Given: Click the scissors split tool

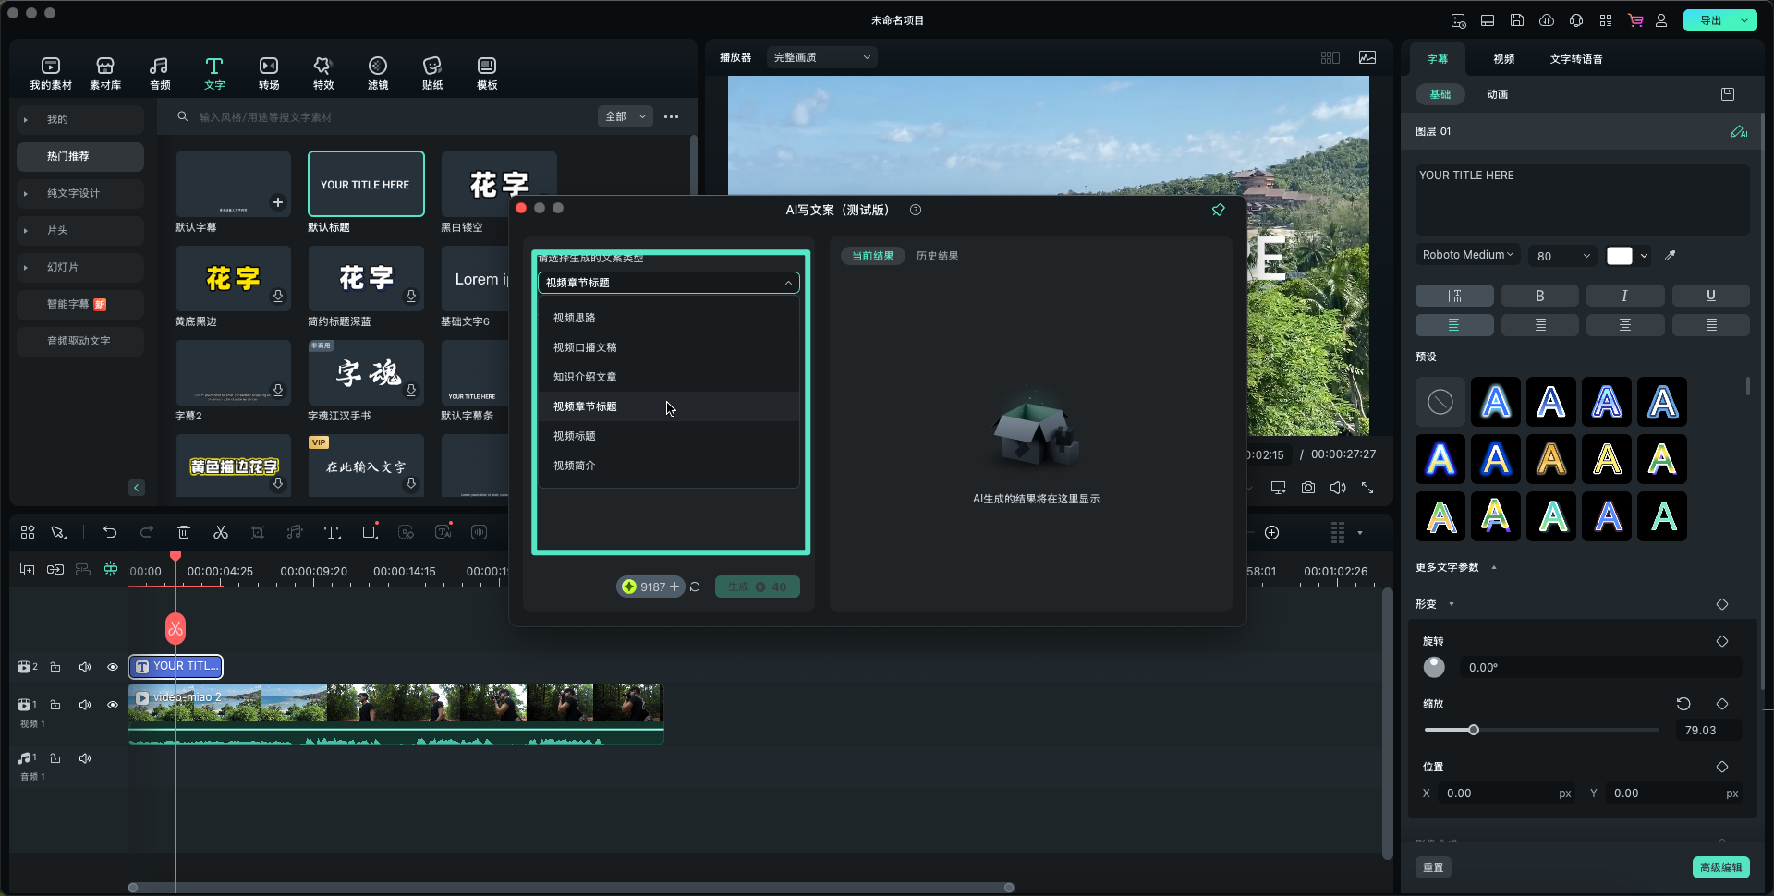Looking at the screenshot, I should [221, 532].
